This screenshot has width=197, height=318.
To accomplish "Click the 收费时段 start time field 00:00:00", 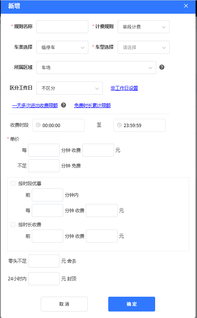I will (58, 125).
